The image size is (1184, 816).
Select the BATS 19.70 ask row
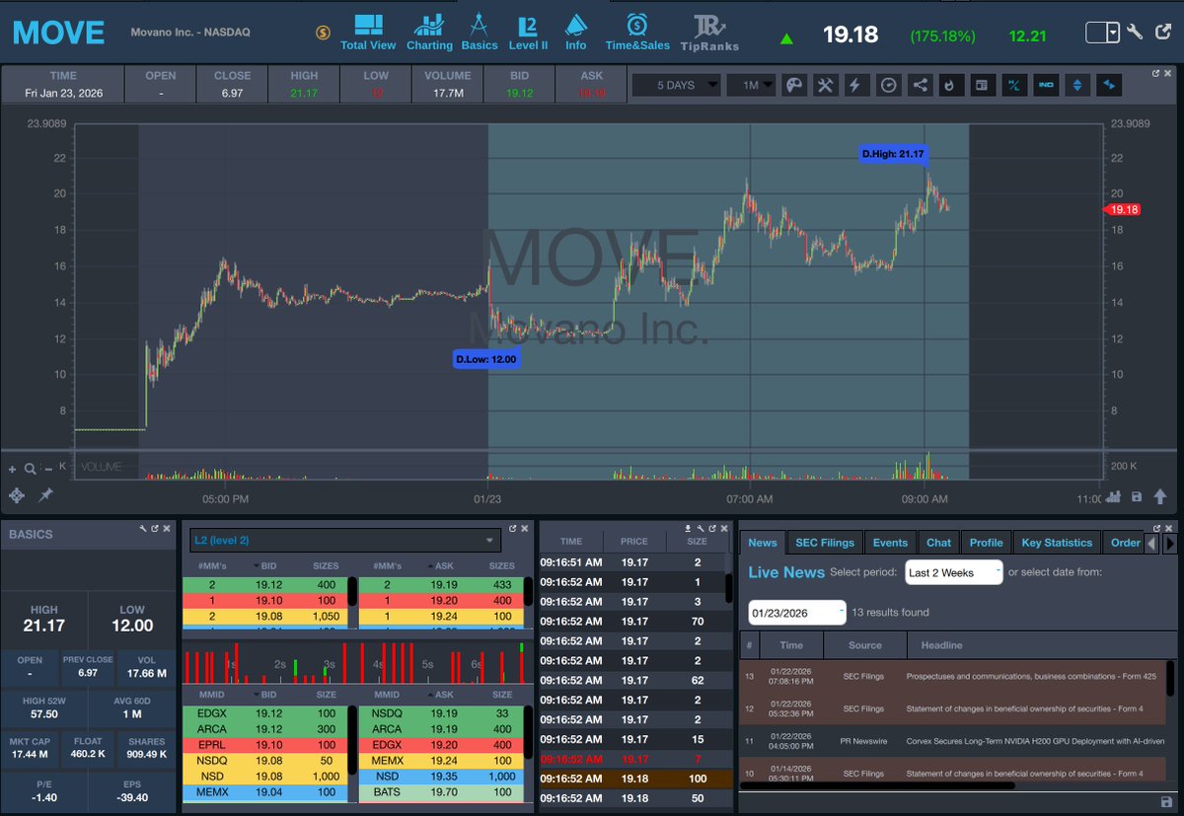440,791
